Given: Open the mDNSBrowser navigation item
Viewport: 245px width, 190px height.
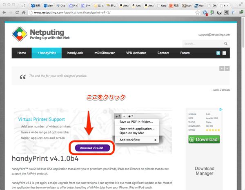Looking at the screenshot, I should pos(105,53).
